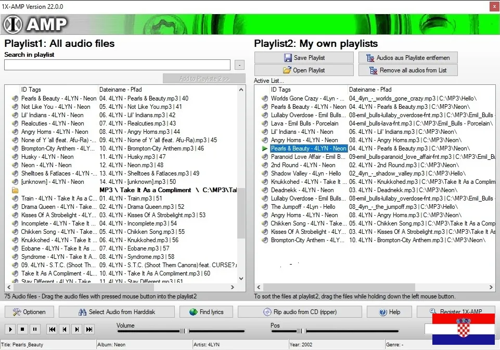Pause the current track
Screen dimensions: 500x350
35,329
